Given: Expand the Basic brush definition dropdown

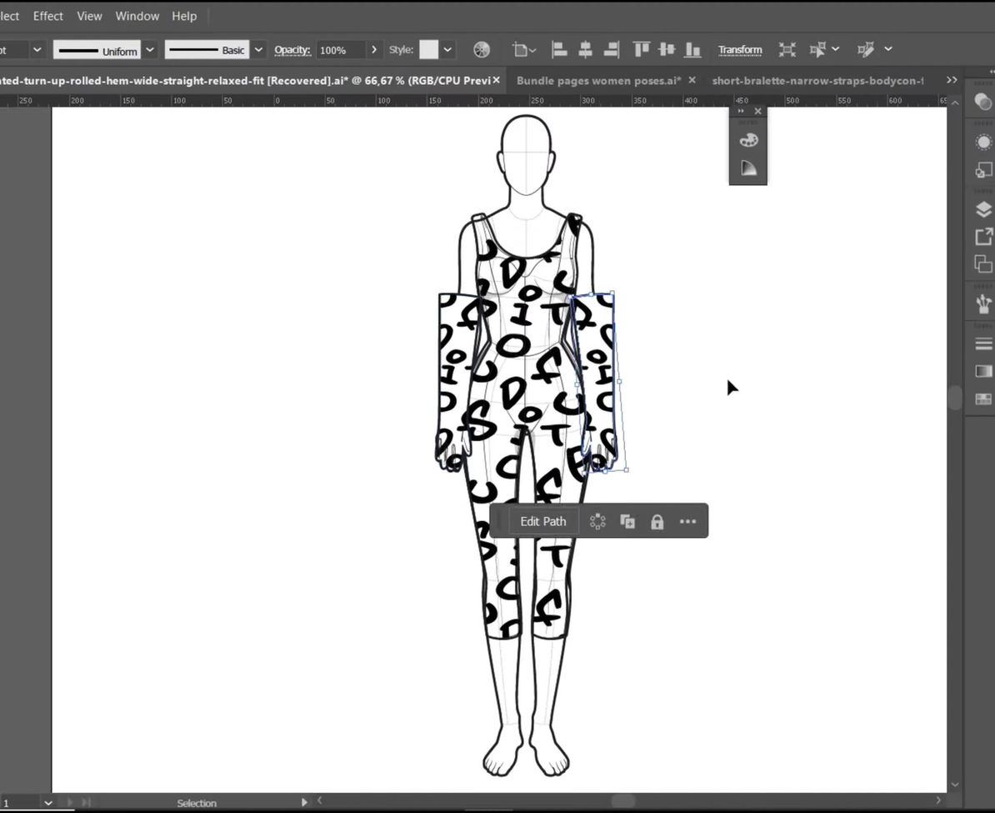Looking at the screenshot, I should pyautogui.click(x=258, y=49).
